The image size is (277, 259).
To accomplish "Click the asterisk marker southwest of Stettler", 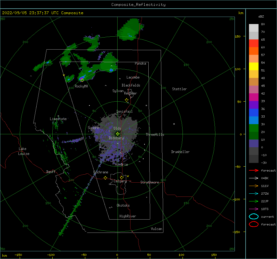I will [x=146, y=106].
